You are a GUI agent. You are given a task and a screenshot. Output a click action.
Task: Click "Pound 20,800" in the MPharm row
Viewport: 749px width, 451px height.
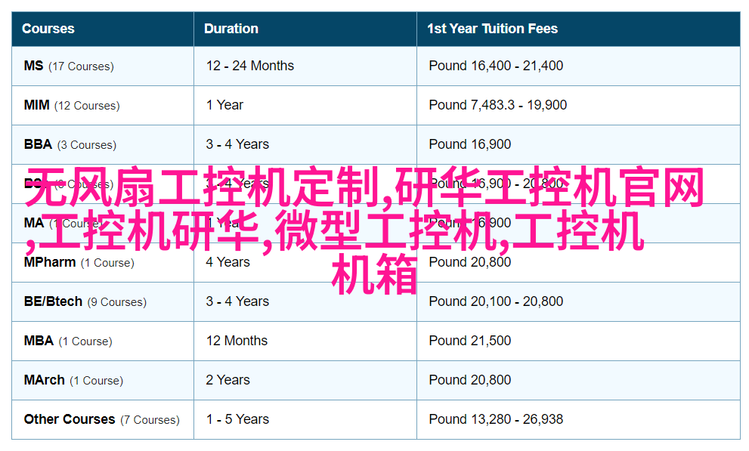[470, 262]
